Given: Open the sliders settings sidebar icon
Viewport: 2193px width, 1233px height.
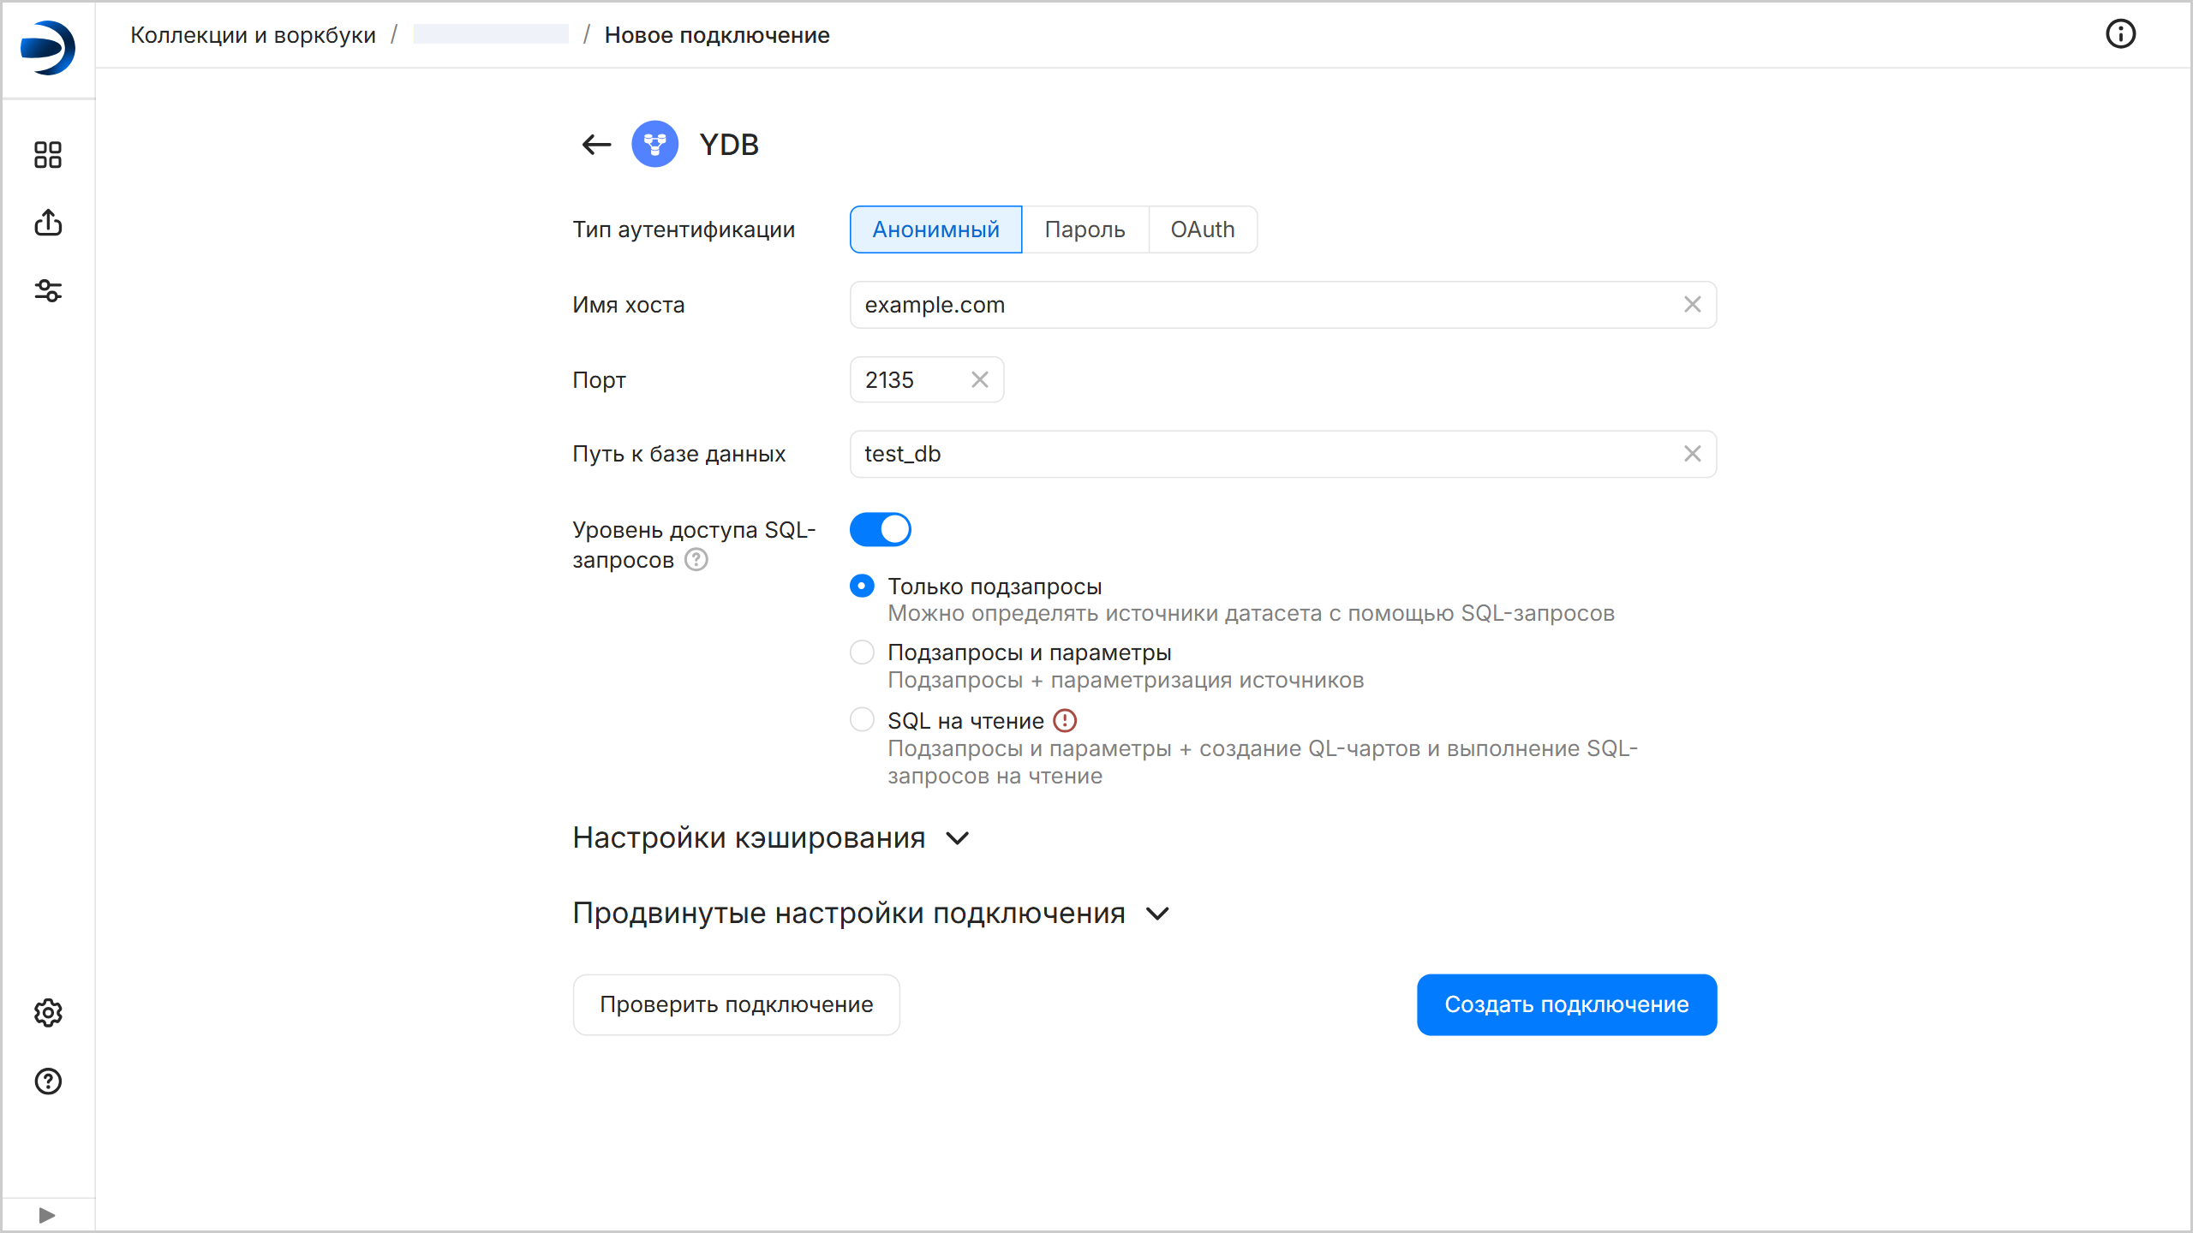Looking at the screenshot, I should click(x=48, y=291).
